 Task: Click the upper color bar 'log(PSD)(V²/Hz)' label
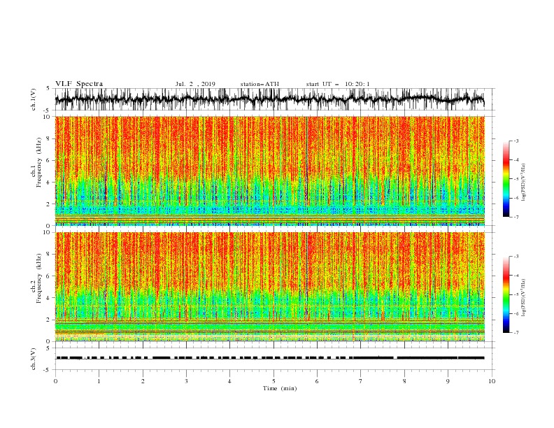[x=524, y=183]
